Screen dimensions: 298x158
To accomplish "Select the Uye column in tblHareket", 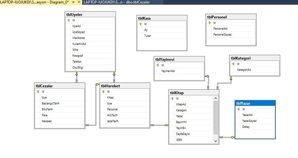I will tap(125, 103).
